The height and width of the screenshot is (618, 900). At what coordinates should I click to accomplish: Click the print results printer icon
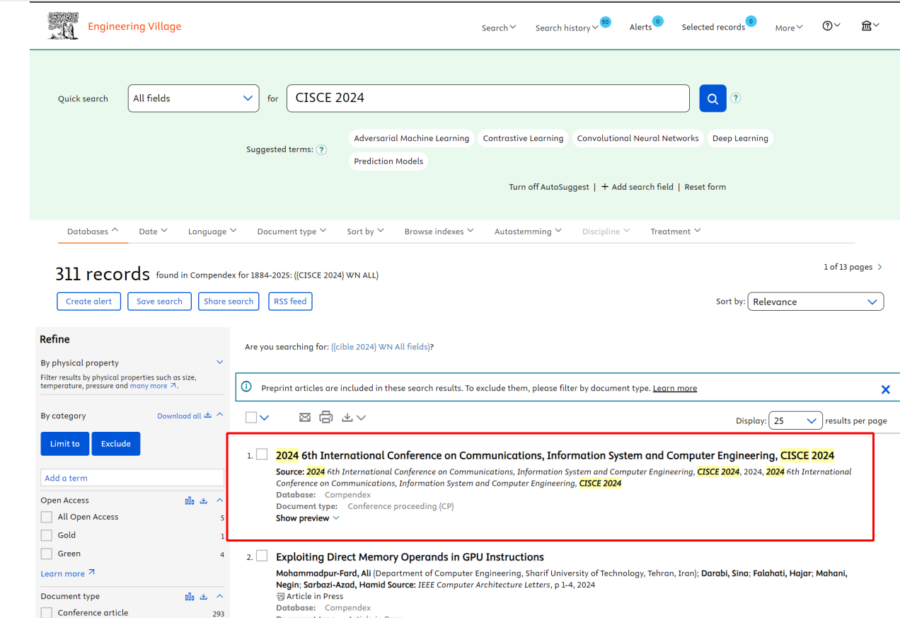(326, 417)
